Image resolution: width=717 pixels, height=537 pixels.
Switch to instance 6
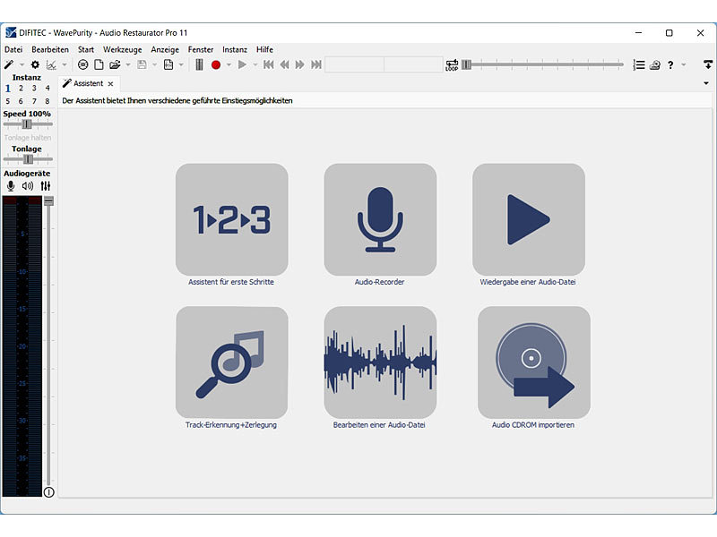[21, 101]
